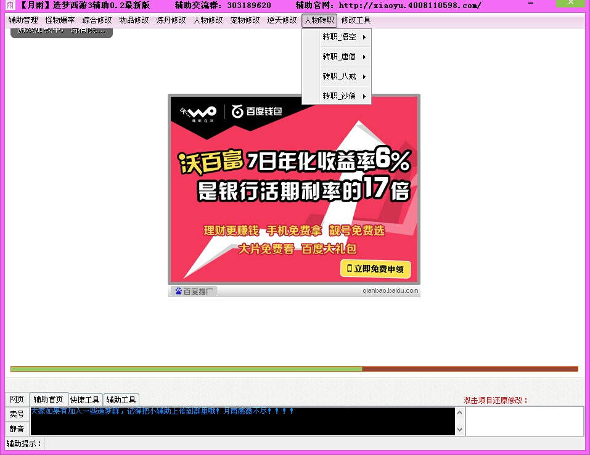Switch to the 网页 tab
Image resolution: width=590 pixels, height=455 pixels.
(17, 400)
